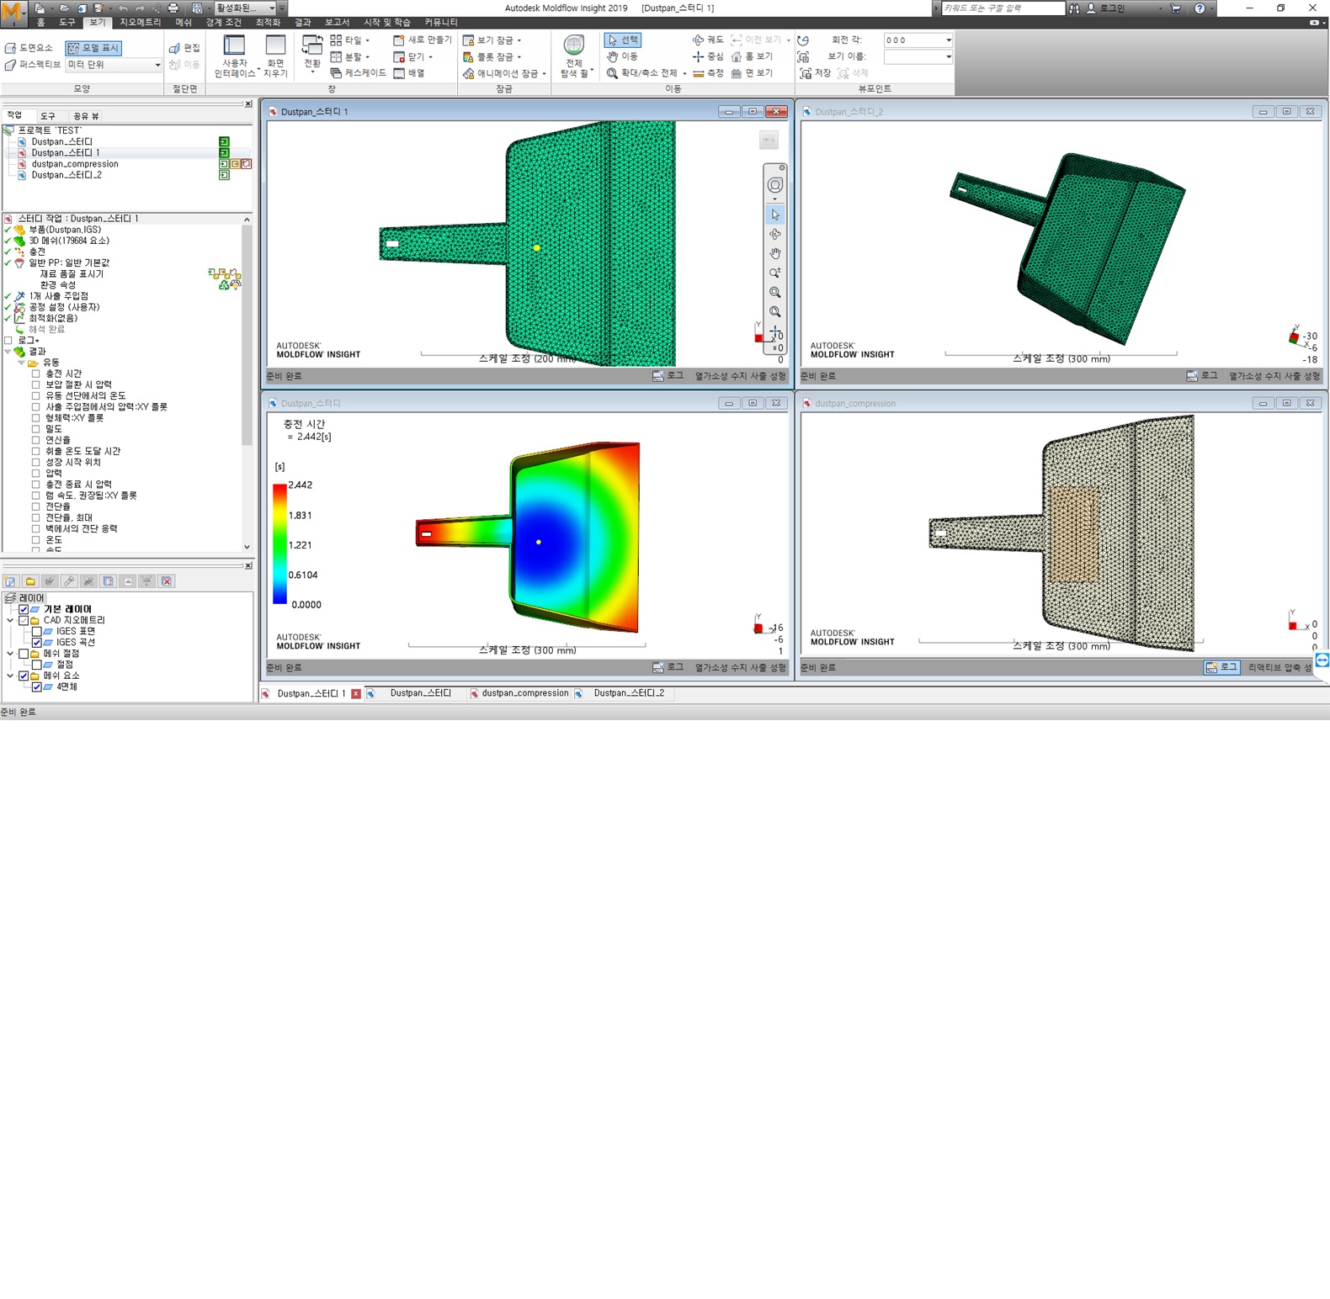Image resolution: width=1330 pixels, height=1299 pixels.
Task: Click the delete layer red X icon
Action: coord(167,581)
